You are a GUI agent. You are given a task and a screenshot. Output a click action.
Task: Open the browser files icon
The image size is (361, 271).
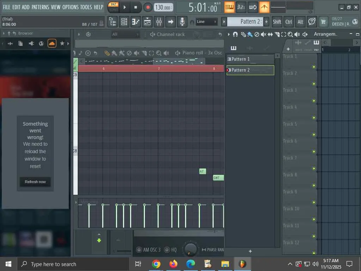20,43
